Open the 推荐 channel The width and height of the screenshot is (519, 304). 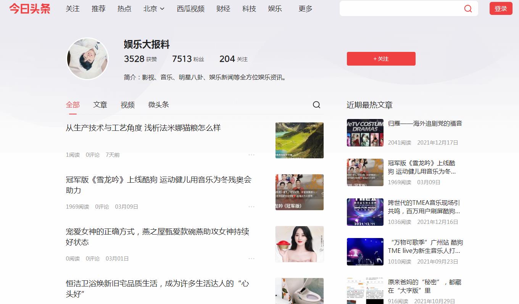click(98, 8)
